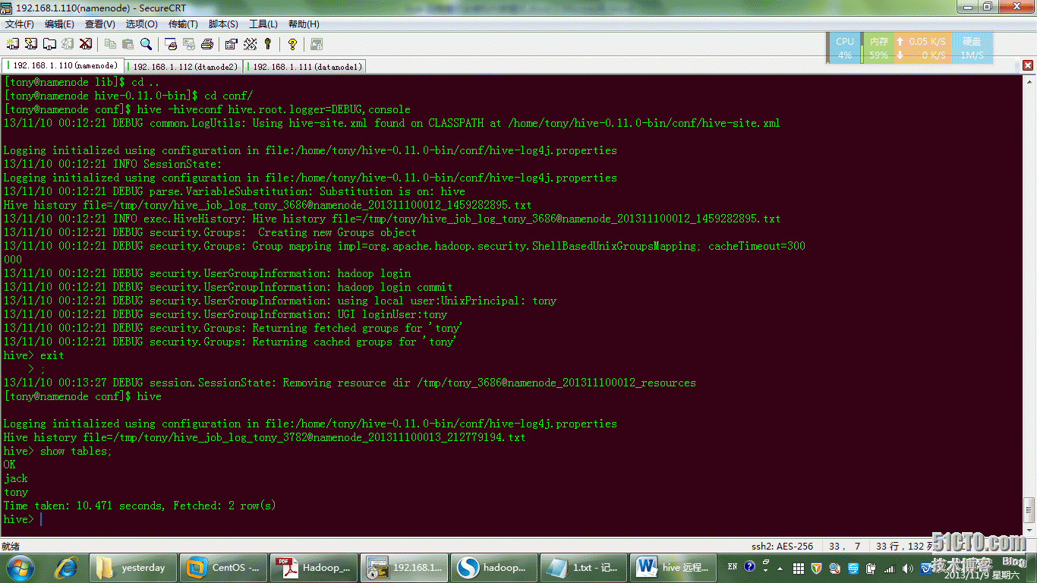Open the Windows Start button
This screenshot has width=1037, height=583.
(20, 567)
